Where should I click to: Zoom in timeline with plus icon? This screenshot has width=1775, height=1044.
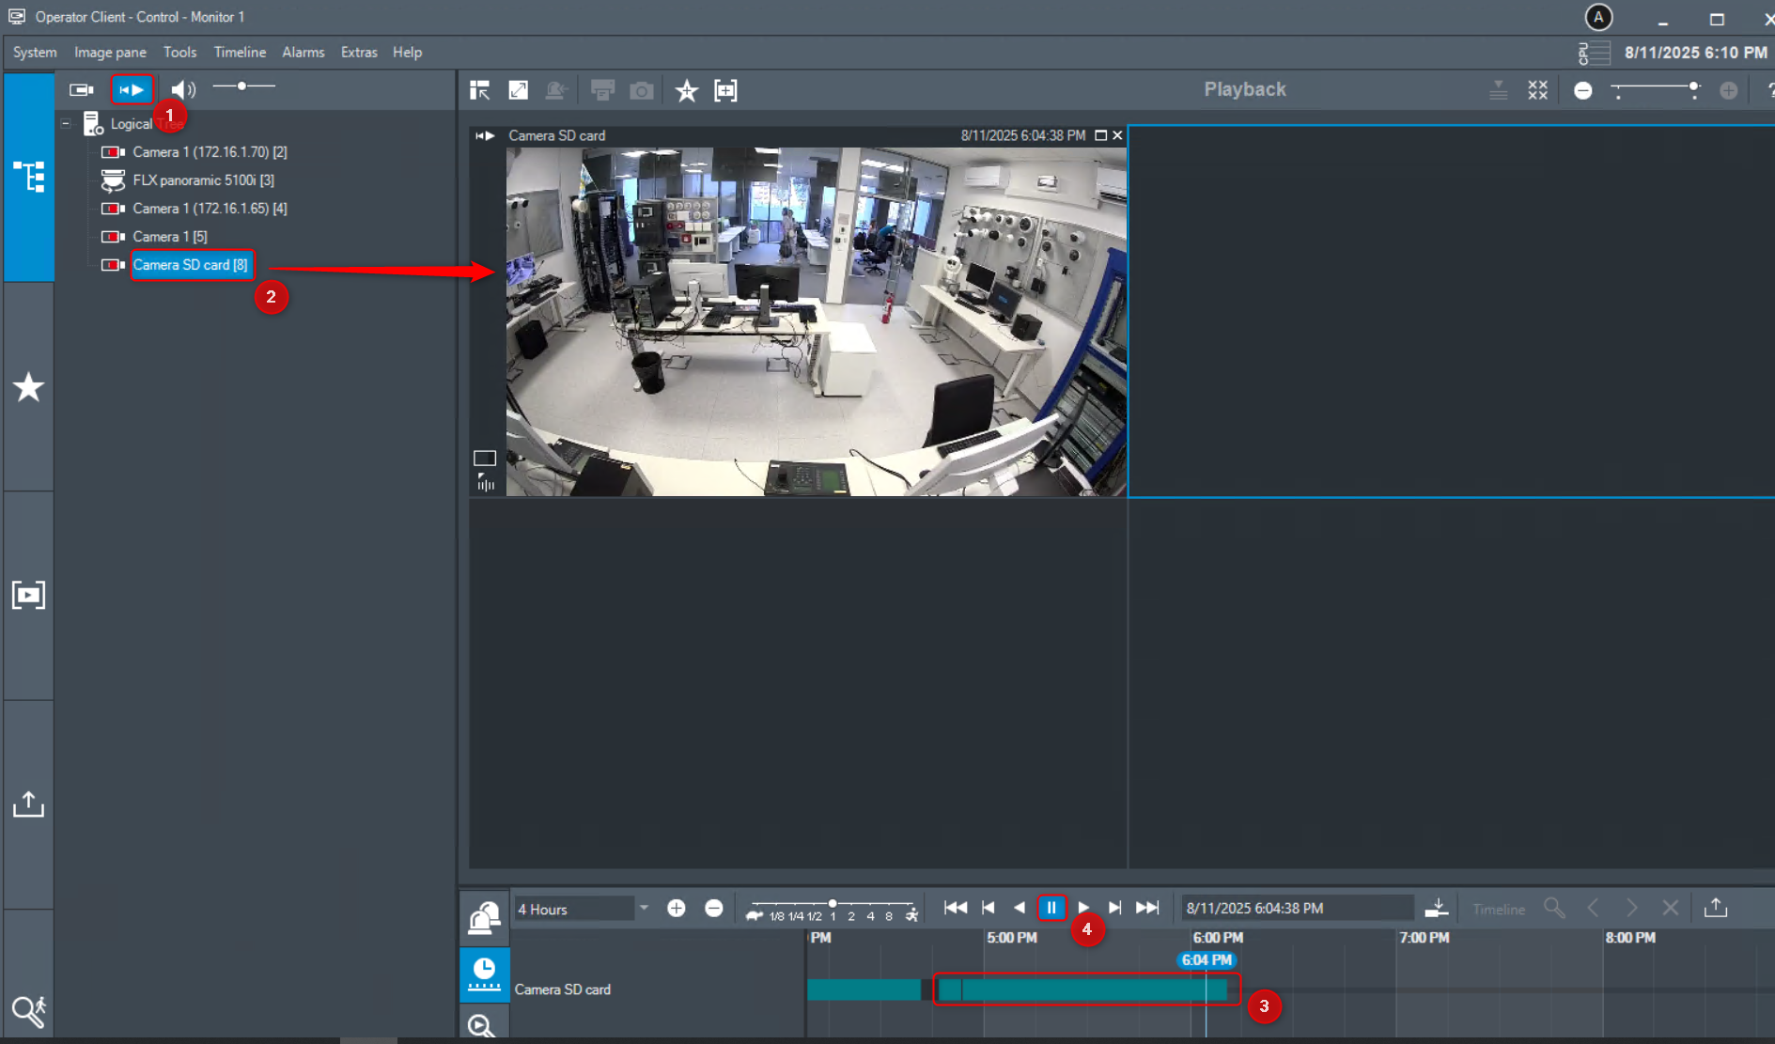point(677,908)
